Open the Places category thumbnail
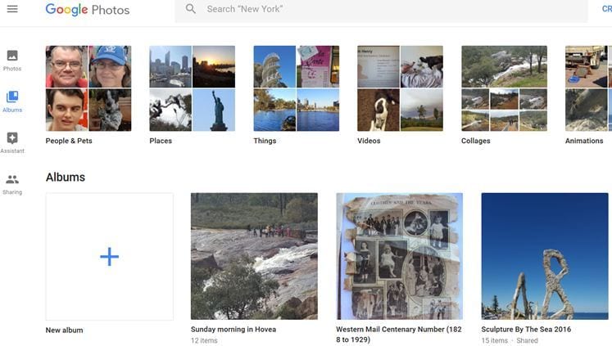 (192, 88)
